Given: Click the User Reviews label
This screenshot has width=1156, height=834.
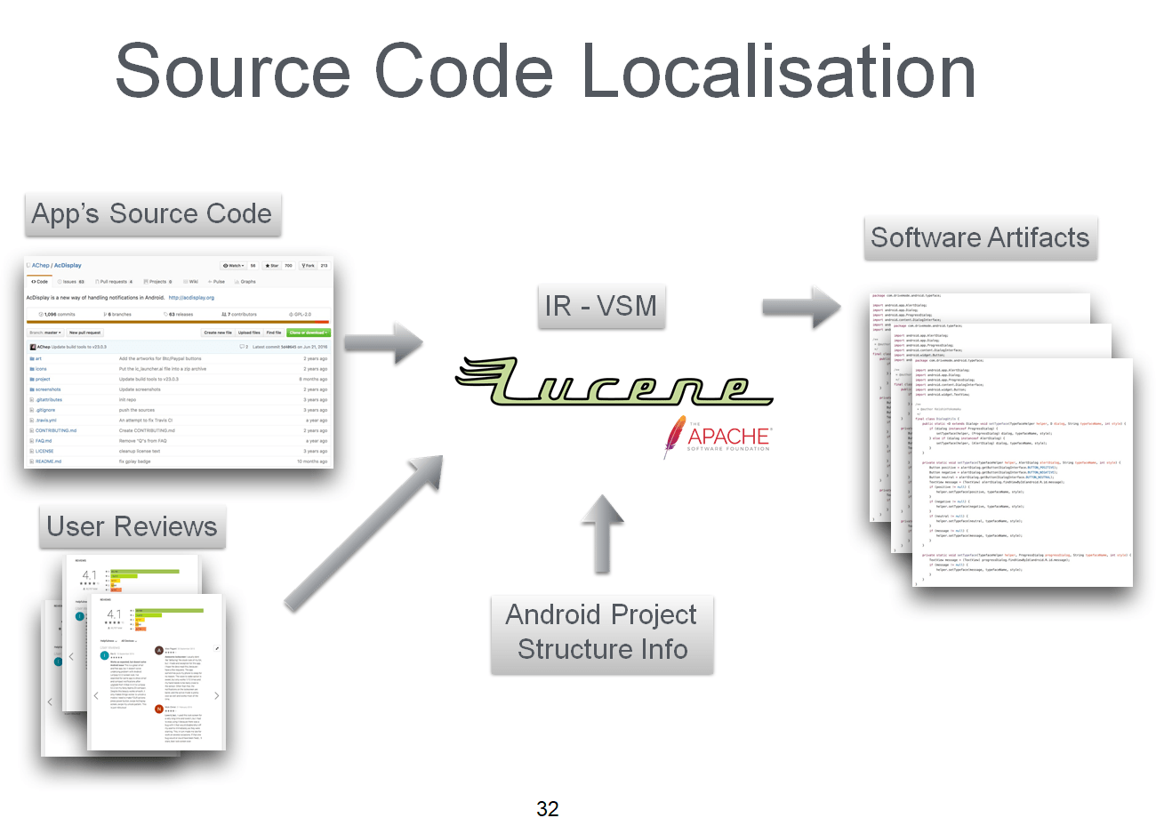Looking at the screenshot, I should click(x=132, y=526).
